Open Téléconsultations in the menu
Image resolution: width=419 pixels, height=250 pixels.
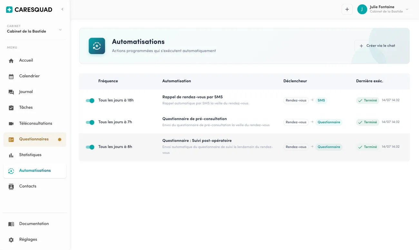click(35, 124)
